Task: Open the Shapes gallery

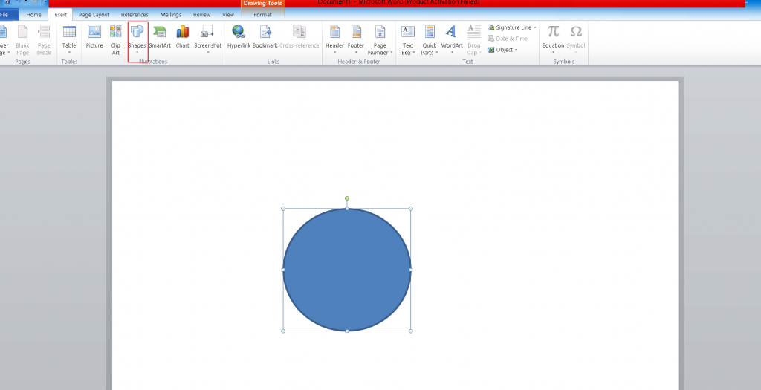Action: click(x=137, y=40)
